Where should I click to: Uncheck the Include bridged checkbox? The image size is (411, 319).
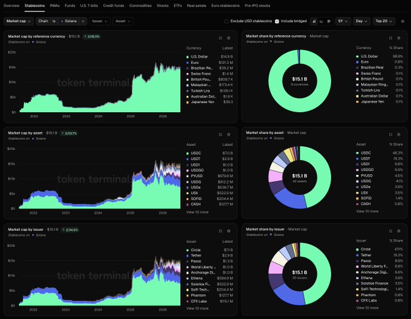(x=277, y=21)
